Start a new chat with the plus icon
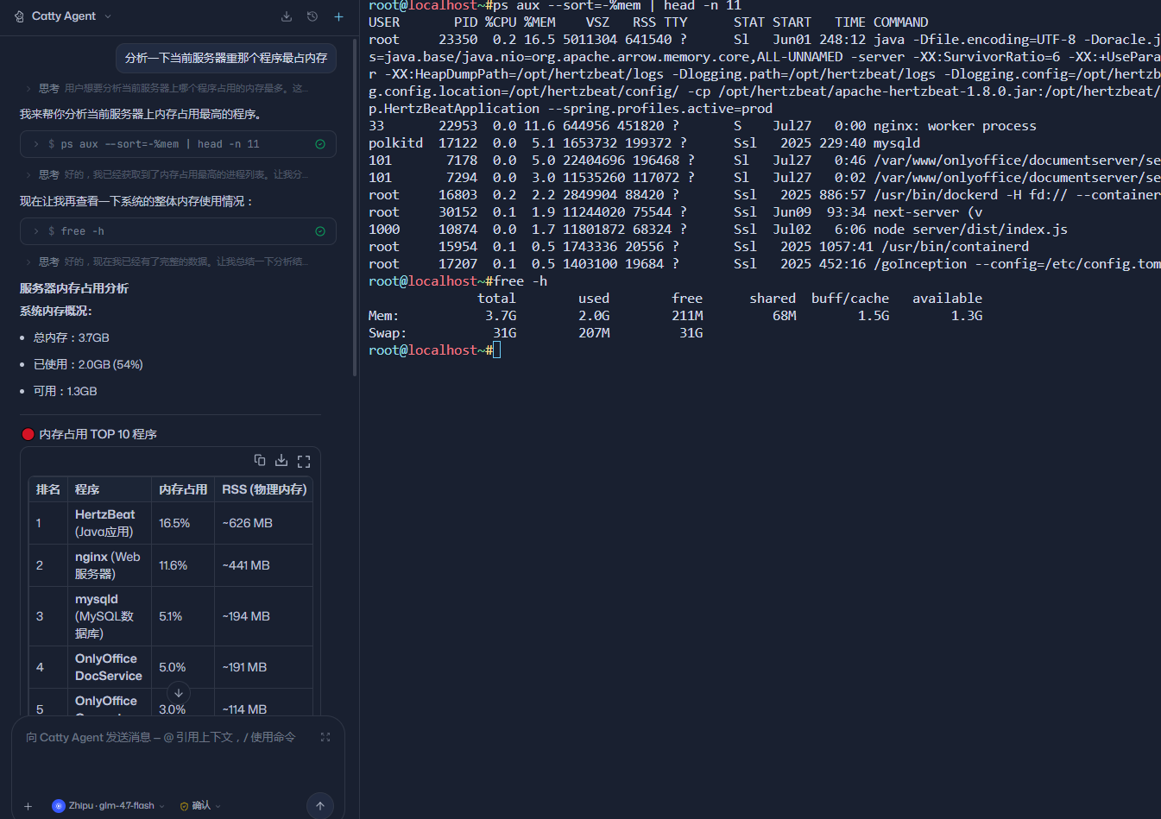Viewport: 1161px width, 819px height. 338,16
